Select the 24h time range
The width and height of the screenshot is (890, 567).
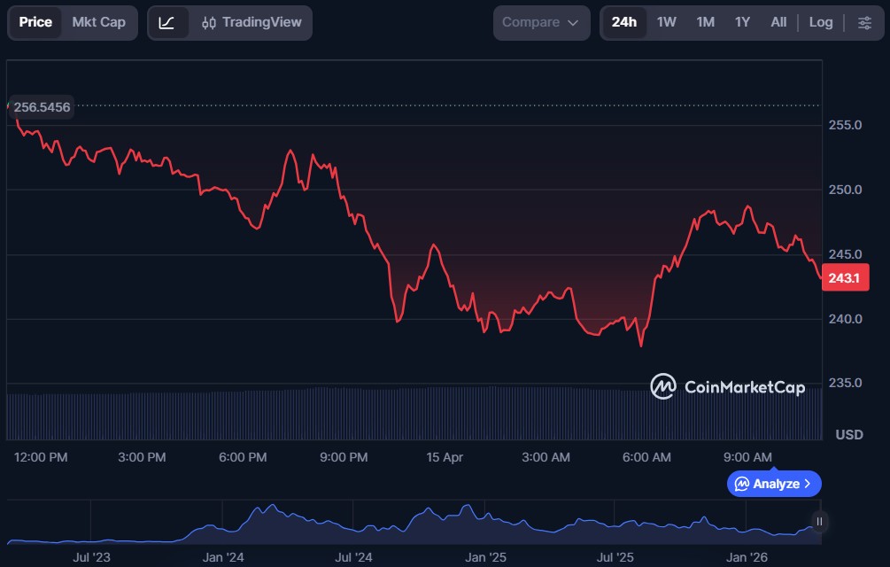click(623, 22)
